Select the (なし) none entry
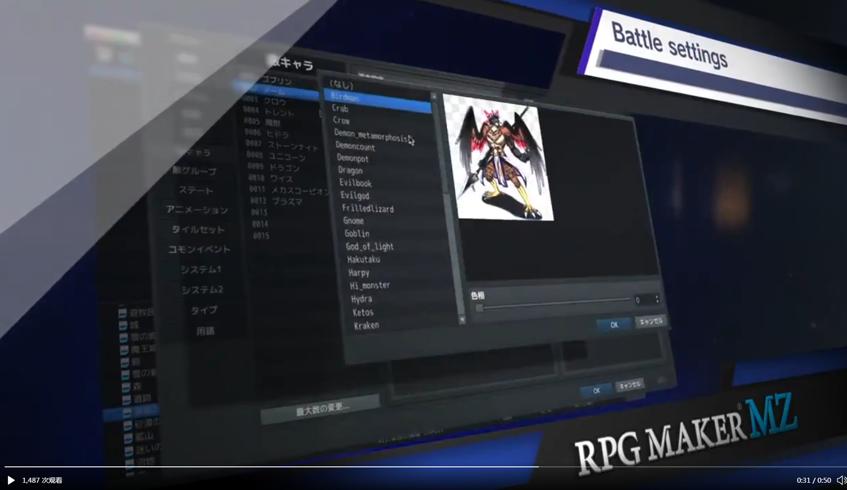This screenshot has height=490, width=847. (341, 84)
